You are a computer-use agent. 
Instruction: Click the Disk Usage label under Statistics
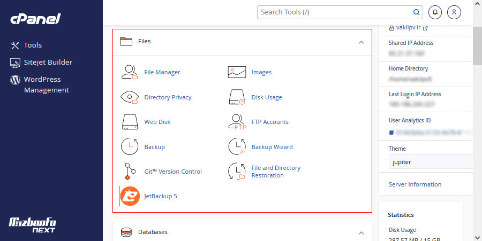[x=402, y=230]
